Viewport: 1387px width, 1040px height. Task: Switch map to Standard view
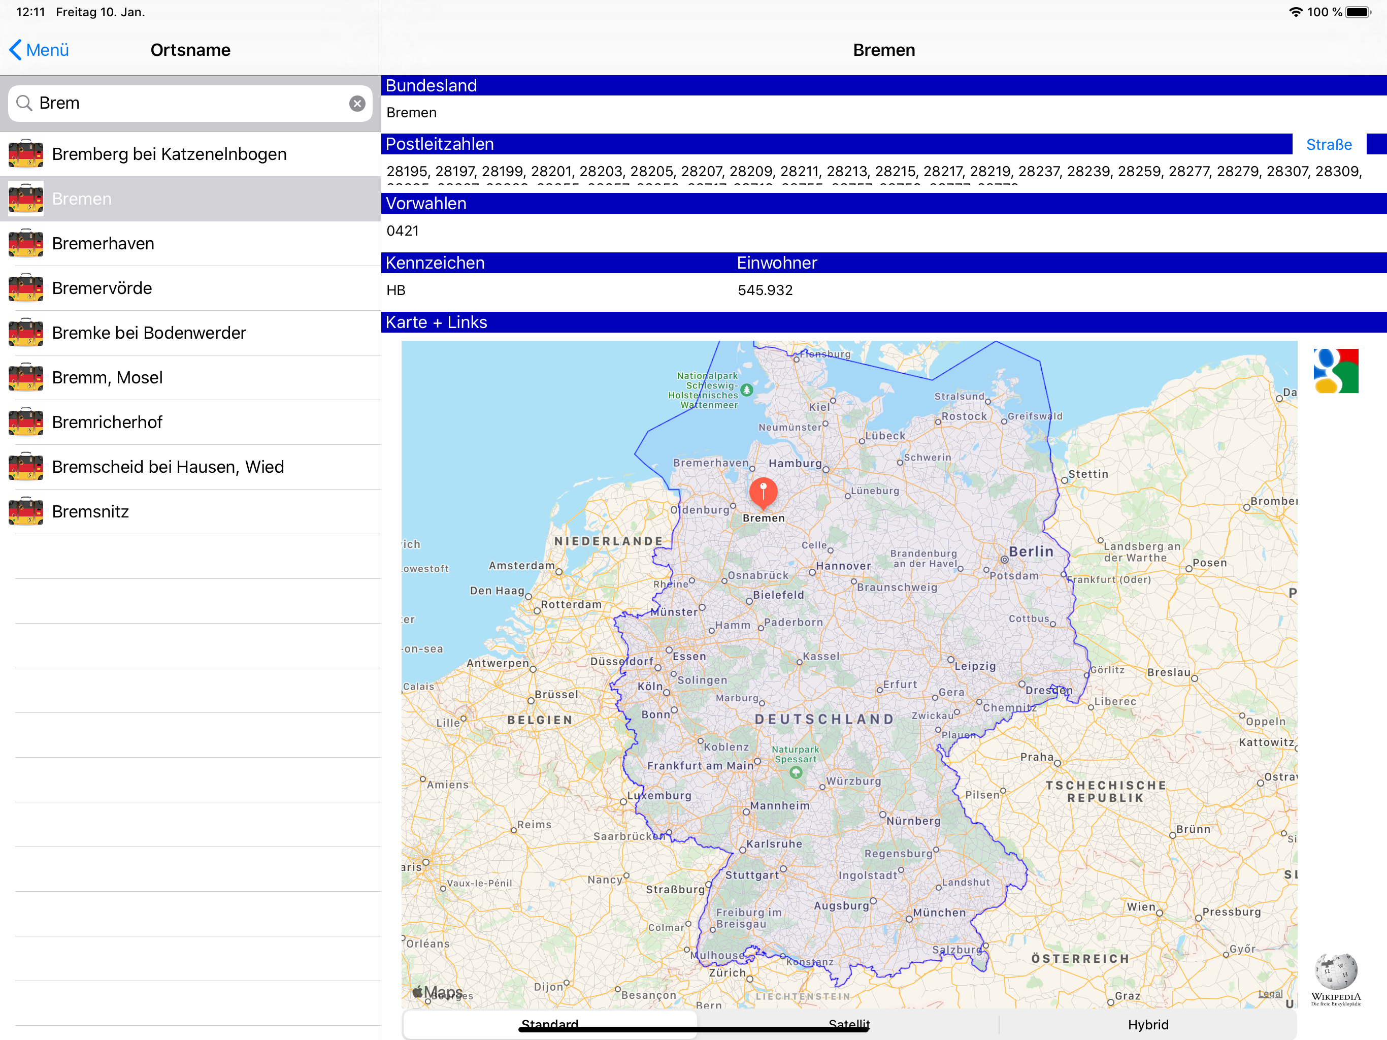[x=550, y=1024]
